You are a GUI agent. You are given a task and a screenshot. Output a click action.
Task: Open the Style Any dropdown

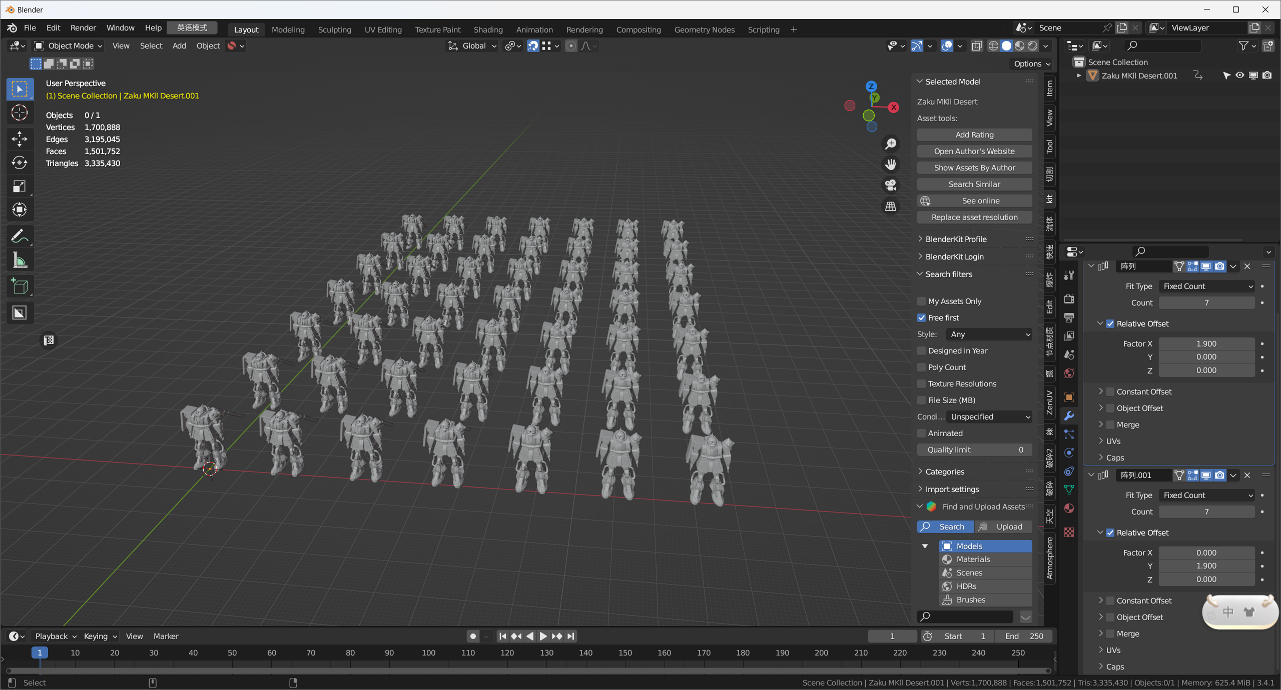[x=989, y=334]
